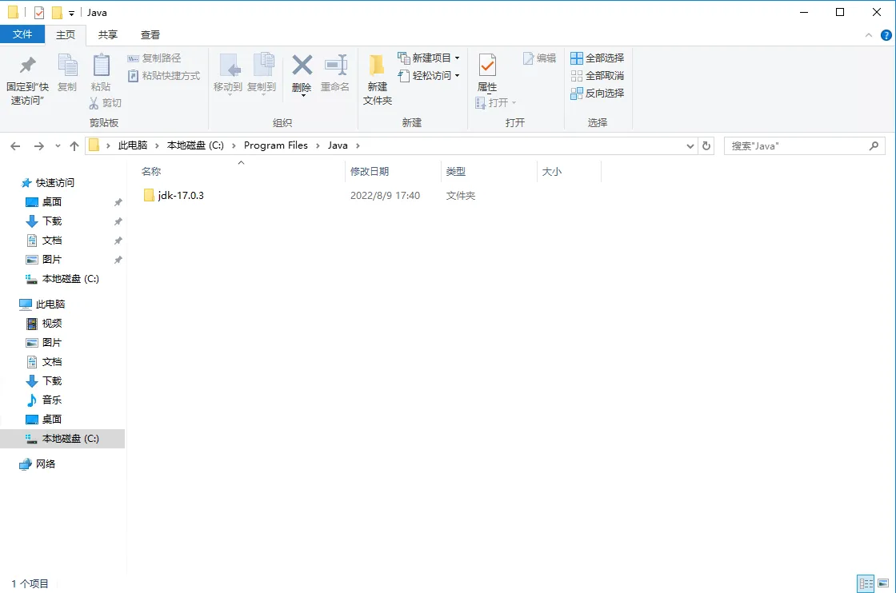Click the back navigation arrow
Image resolution: width=896 pixels, height=593 pixels.
point(15,145)
